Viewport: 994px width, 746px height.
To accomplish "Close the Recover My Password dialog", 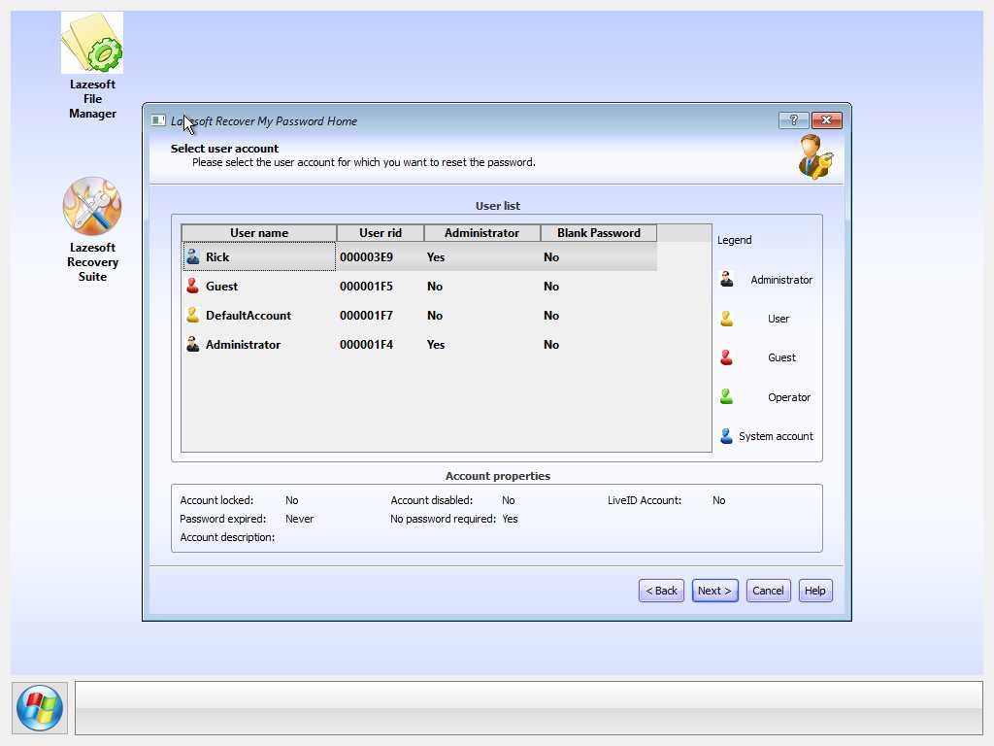I will (x=827, y=119).
